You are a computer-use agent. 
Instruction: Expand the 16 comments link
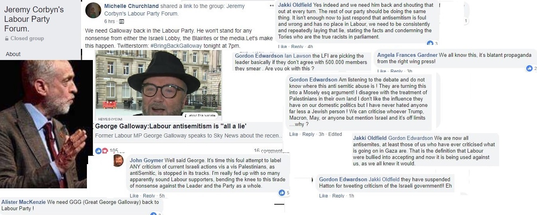click(268, 151)
